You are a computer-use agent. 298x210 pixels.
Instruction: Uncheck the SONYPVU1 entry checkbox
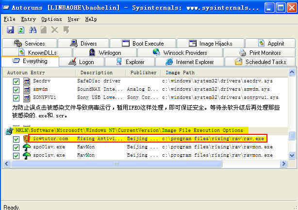16,98
